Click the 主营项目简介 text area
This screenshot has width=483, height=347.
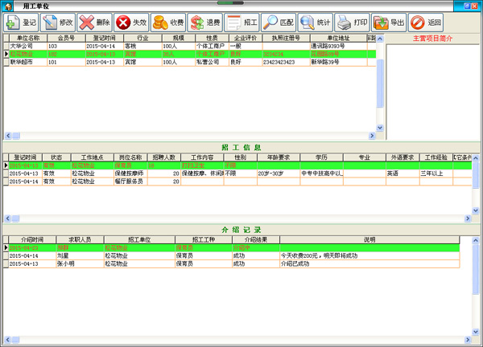pyautogui.click(x=432, y=92)
